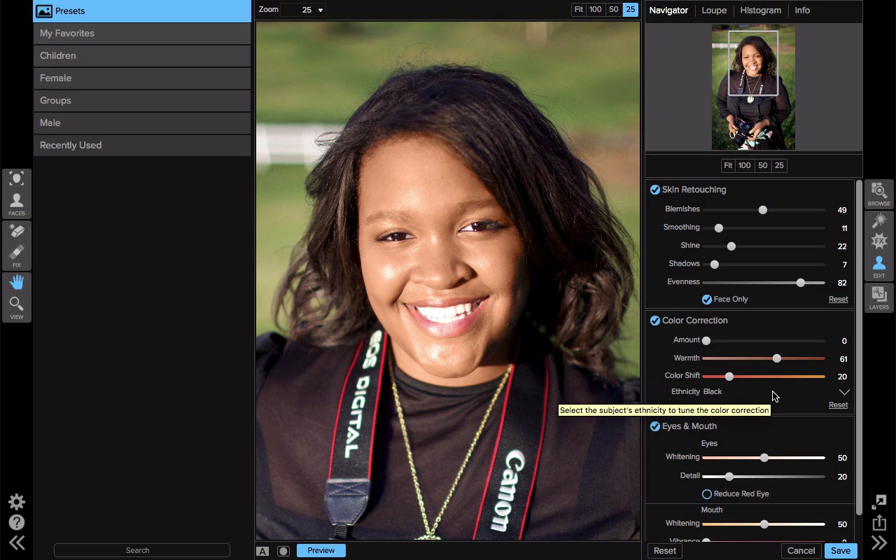Click Fit under Navigator thumbnail
896x560 pixels.
click(728, 166)
